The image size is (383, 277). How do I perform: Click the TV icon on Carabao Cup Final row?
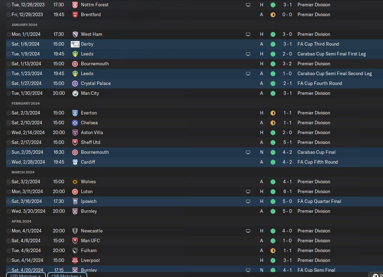point(248,152)
